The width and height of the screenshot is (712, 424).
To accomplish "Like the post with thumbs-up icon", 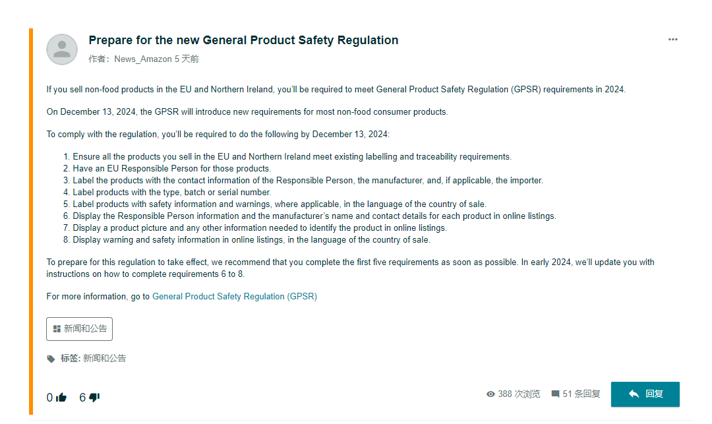I will tap(61, 398).
